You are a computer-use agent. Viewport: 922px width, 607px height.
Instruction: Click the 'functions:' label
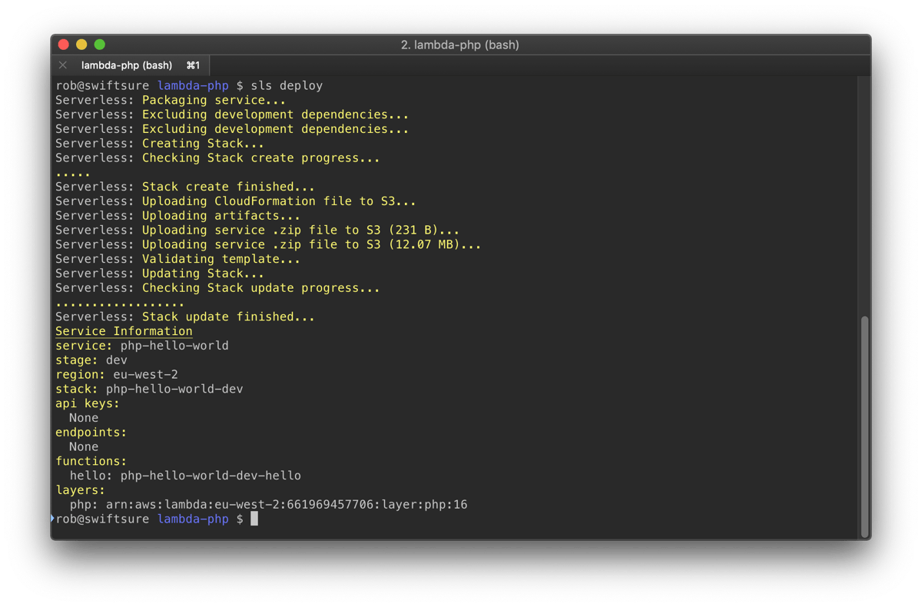click(x=91, y=461)
